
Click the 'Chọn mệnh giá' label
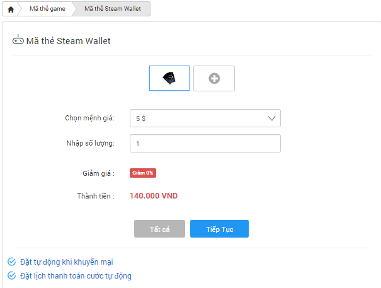(x=89, y=118)
